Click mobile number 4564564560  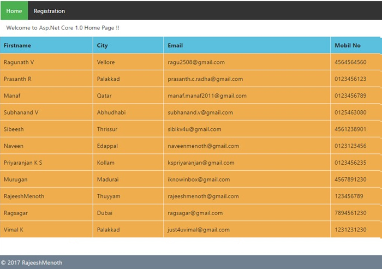click(350, 62)
